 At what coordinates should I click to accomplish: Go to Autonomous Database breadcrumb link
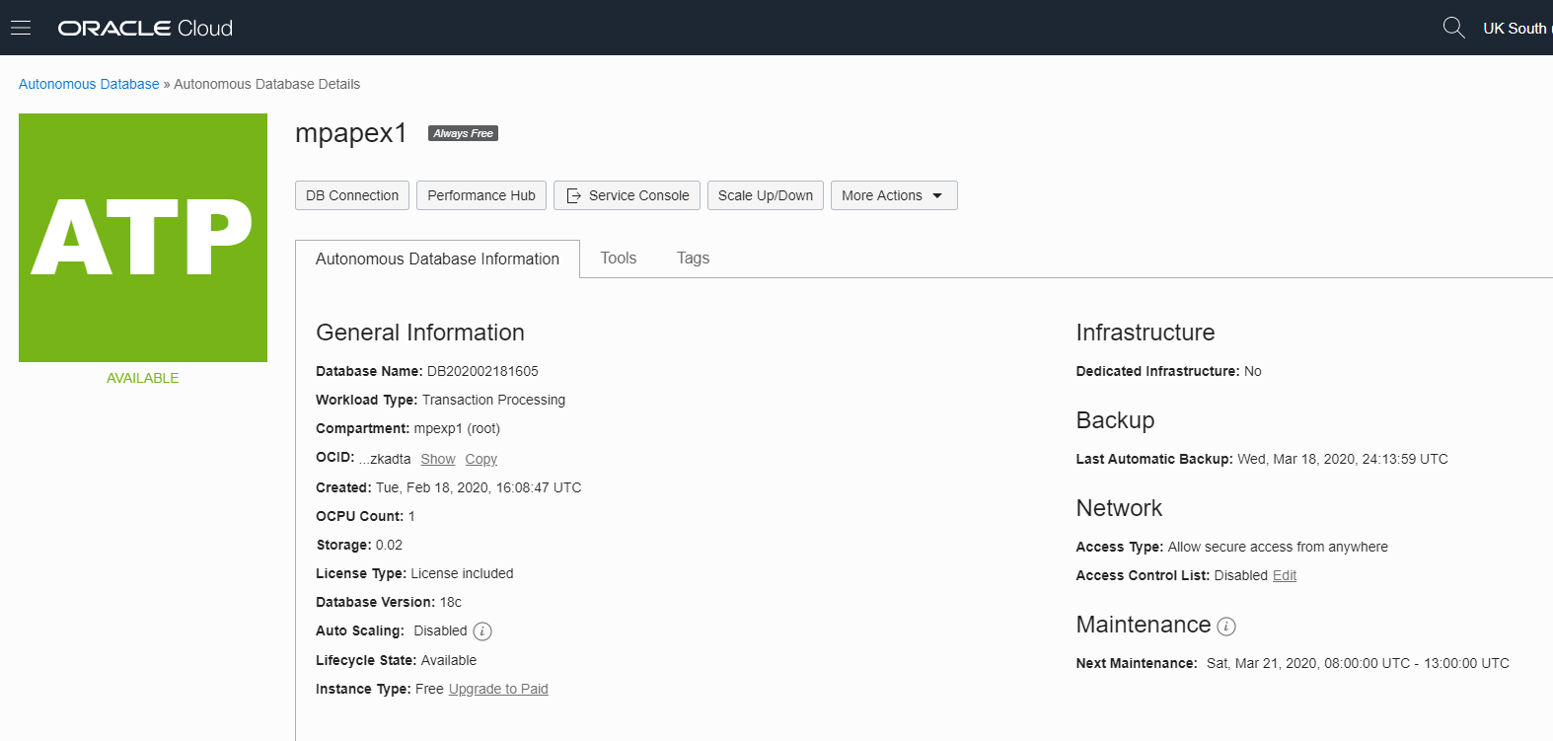coord(89,84)
